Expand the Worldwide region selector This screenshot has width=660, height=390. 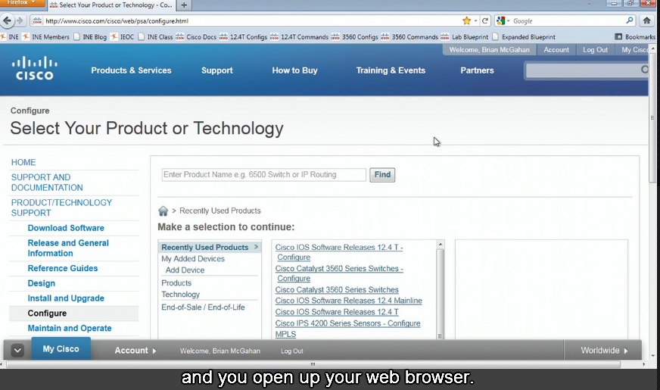tap(605, 351)
